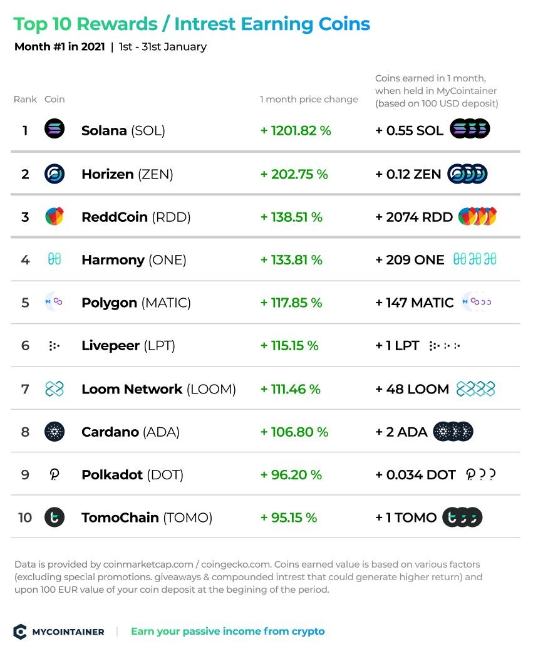Viewport: 538px width, 661px height.
Task: Open 'Earn your passive income from crypto' link
Action: [x=228, y=632]
